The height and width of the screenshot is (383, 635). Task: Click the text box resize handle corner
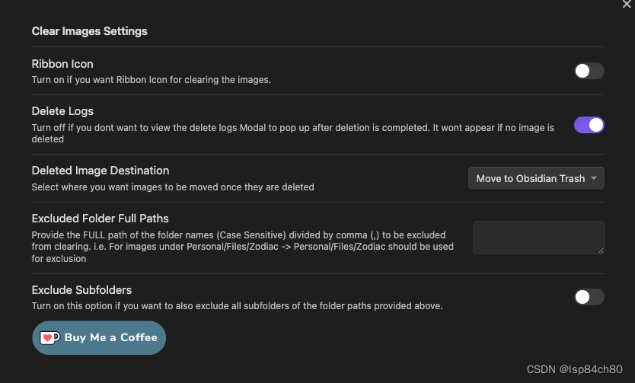tap(601, 250)
